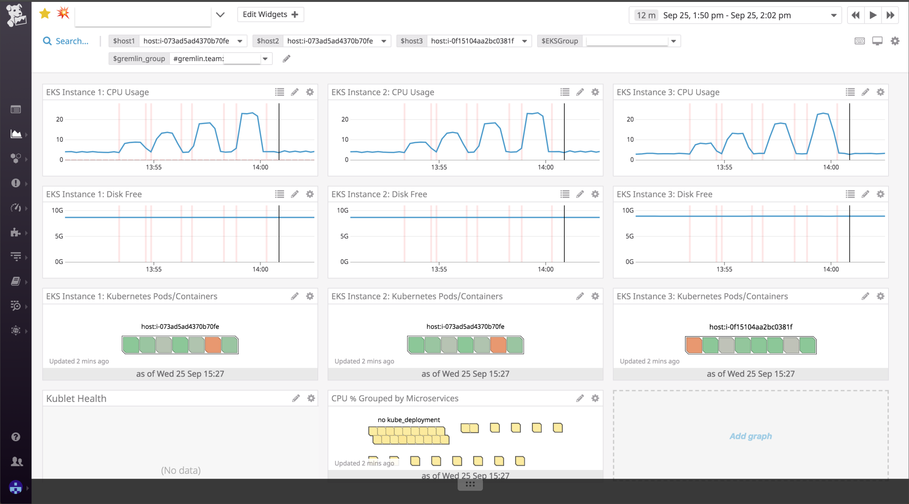The height and width of the screenshot is (504, 909).
Task: Click Edit Widgets button
Action: click(270, 14)
